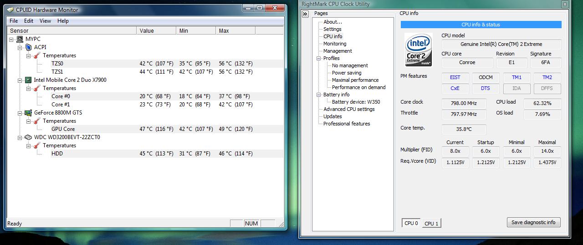The width and height of the screenshot is (583, 245).
Task: Click thermometer icon under ACPI Temperatures
Action: pos(37,55)
